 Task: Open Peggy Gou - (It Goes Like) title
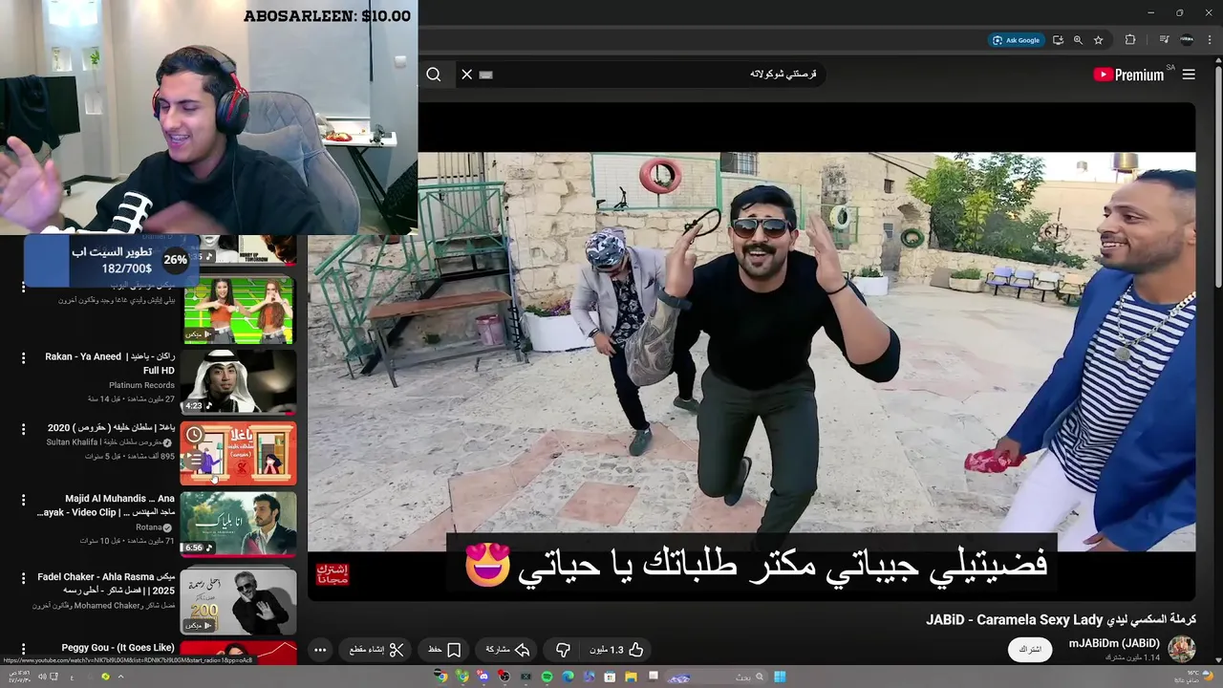point(118,647)
